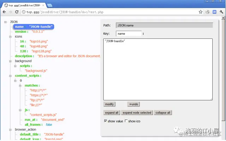Select the all_frames key

pyautogui.click(x=34, y=124)
